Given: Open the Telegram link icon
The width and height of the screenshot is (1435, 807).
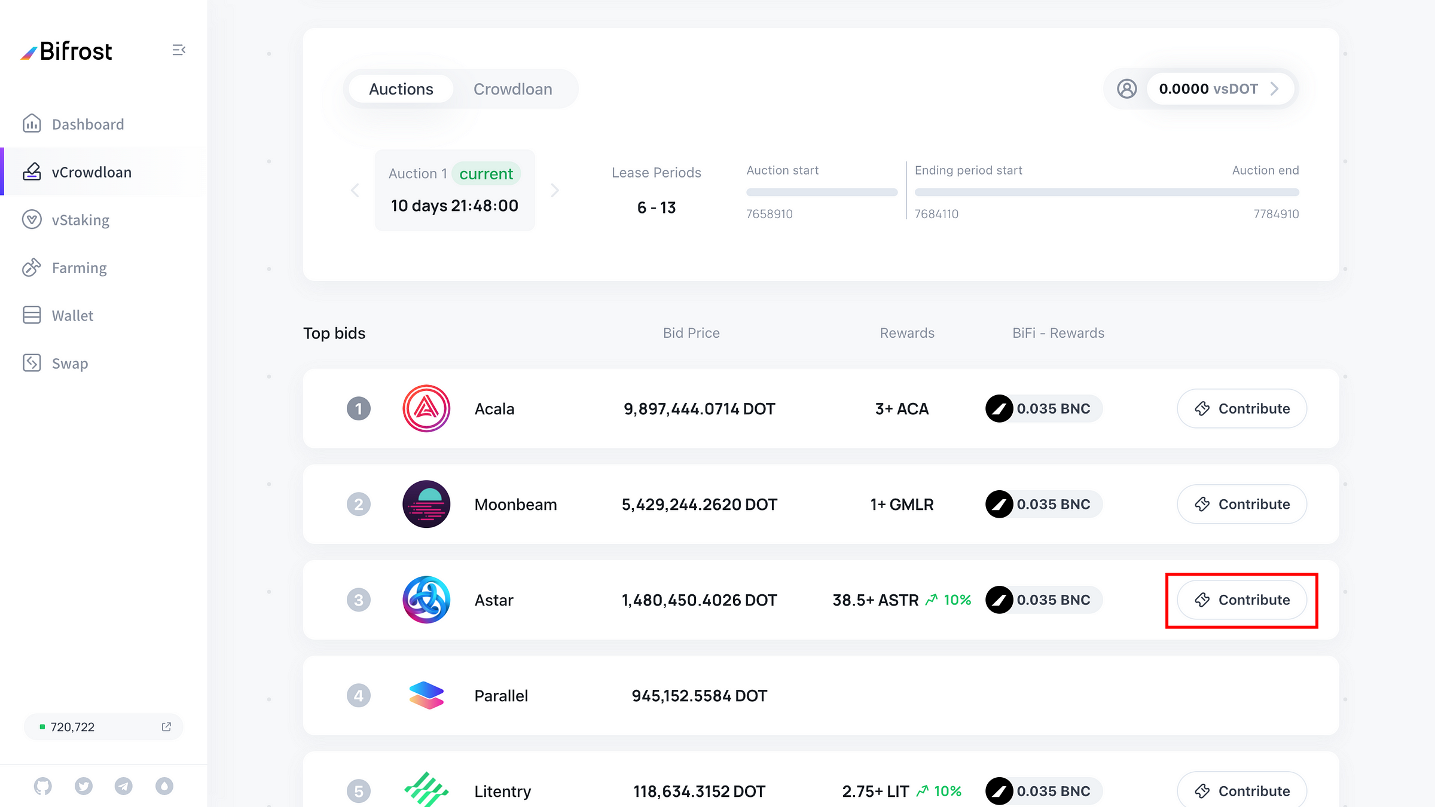Looking at the screenshot, I should pos(124,785).
